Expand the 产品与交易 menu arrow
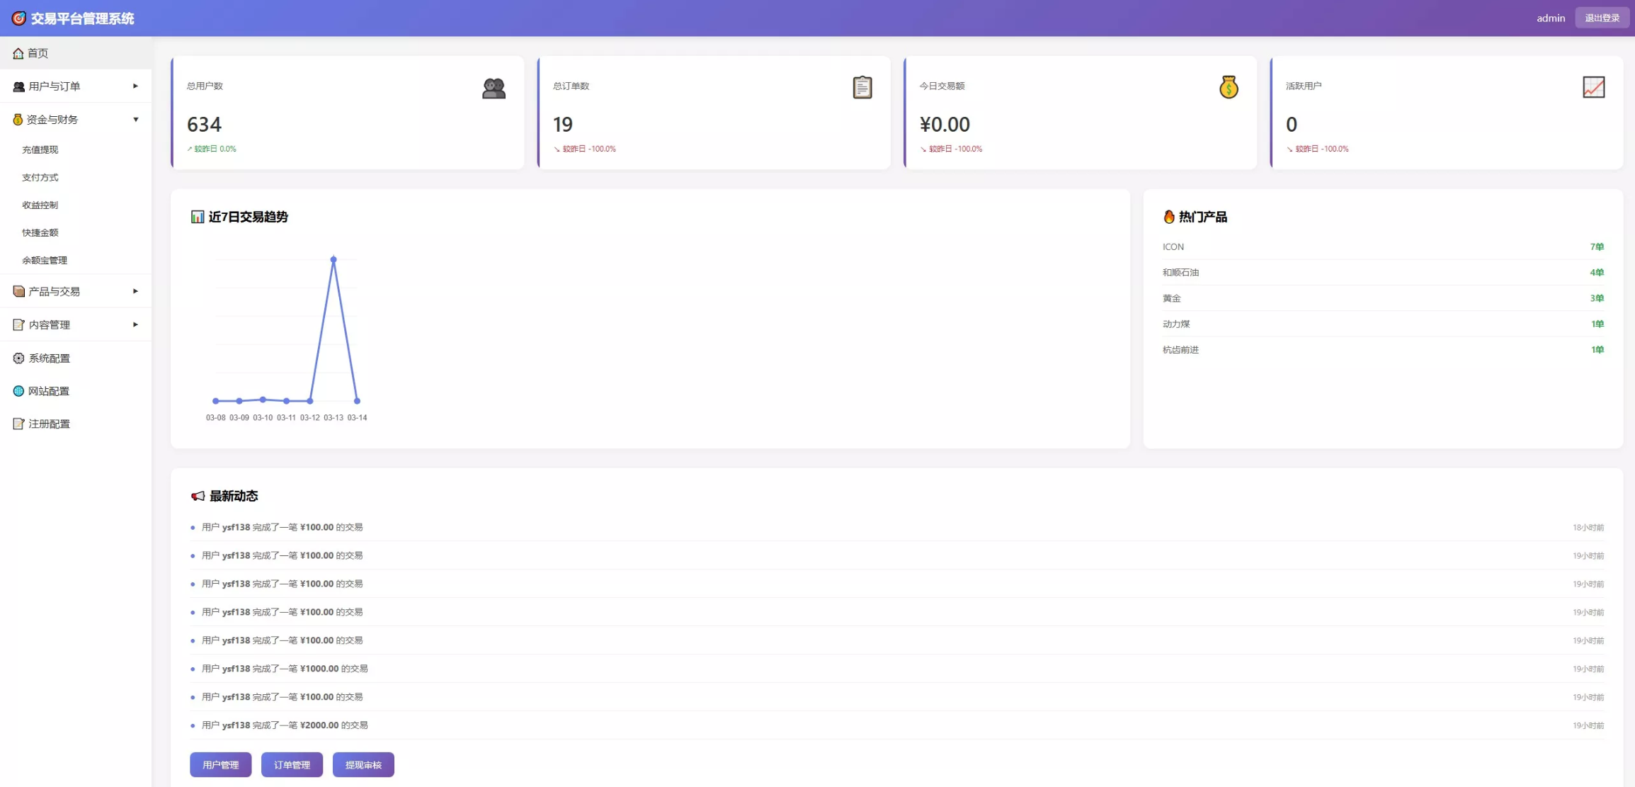The width and height of the screenshot is (1635, 787). pos(135,291)
